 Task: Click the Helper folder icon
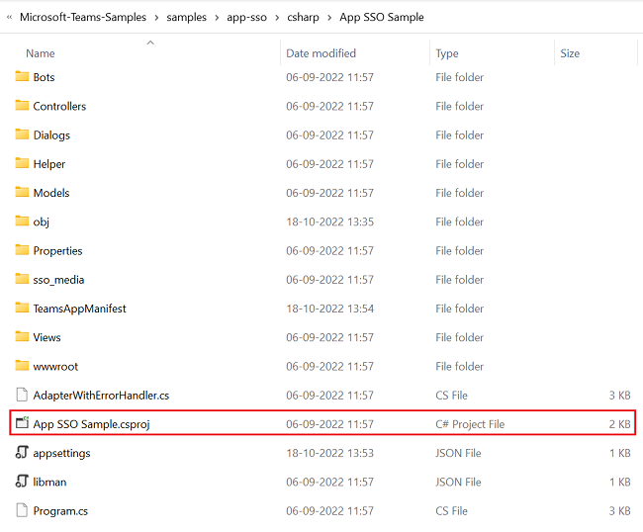[x=22, y=163]
